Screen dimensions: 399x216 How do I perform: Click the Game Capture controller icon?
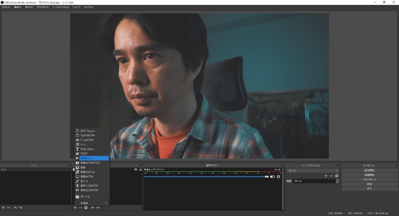point(77,140)
